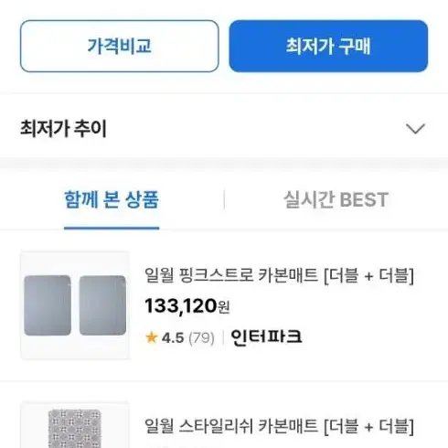Expand the 최저가 추이 chevron arrow
448x448 pixels.
[416, 129]
